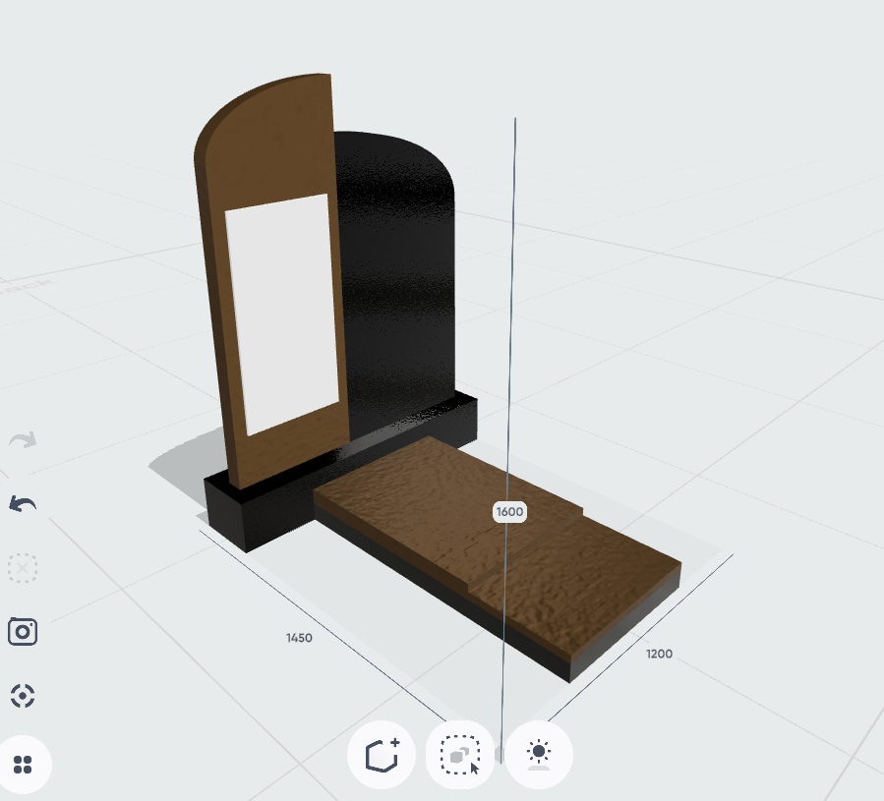Click the 1450 length dimension label

click(x=299, y=638)
